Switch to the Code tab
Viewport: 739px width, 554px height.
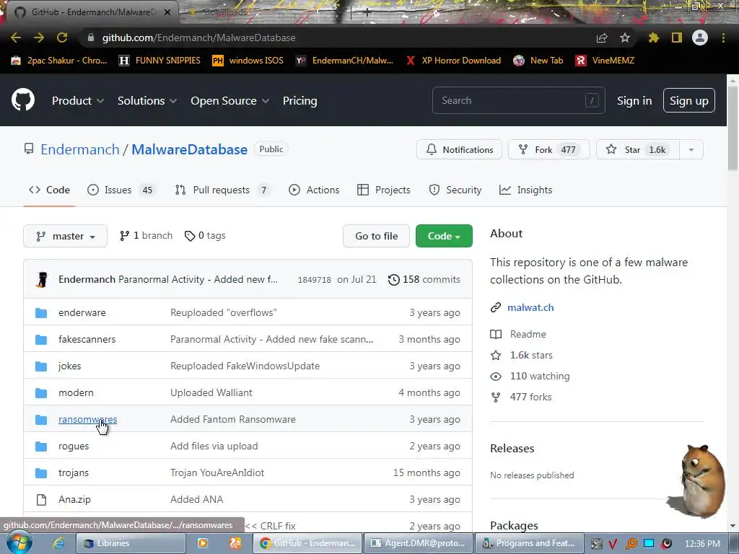click(50, 190)
